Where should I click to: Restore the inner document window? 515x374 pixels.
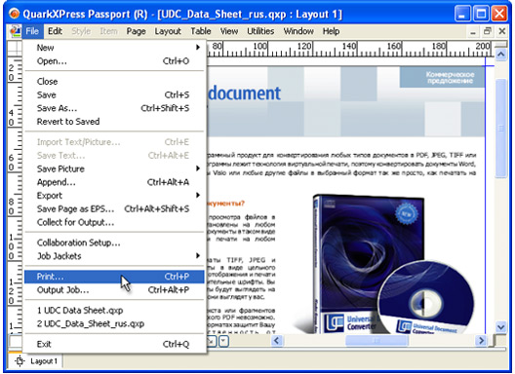pyautogui.click(x=488, y=31)
